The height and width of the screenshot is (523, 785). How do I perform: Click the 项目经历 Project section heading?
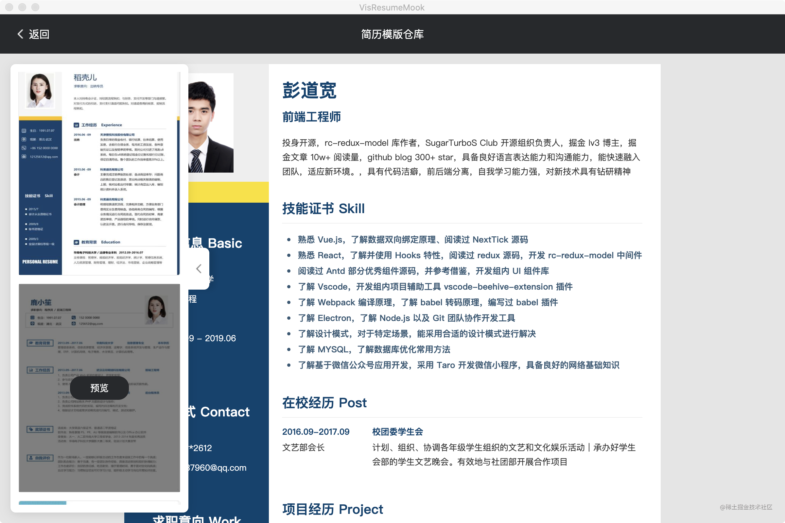point(332,509)
